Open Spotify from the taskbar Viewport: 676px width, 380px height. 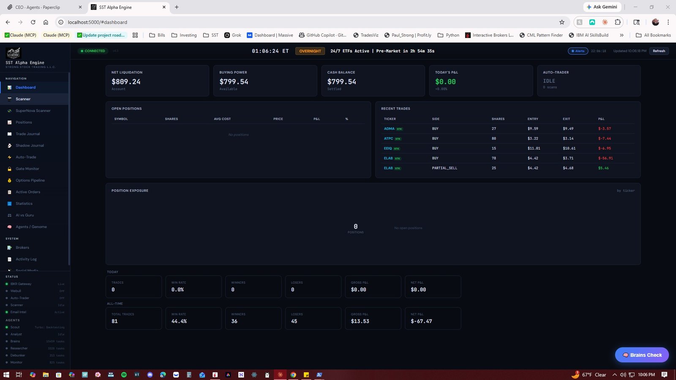pyautogui.click(x=124, y=375)
